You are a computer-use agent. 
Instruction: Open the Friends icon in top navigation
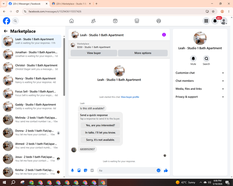[93, 21]
